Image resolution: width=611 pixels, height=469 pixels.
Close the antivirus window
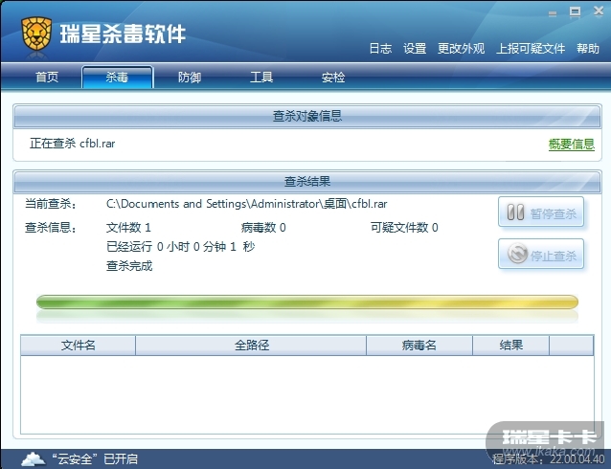point(599,11)
